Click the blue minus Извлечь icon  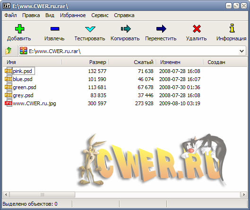tap(55, 29)
